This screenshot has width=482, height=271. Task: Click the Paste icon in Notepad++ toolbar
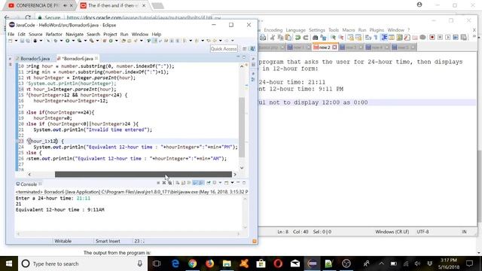tap(288, 38)
